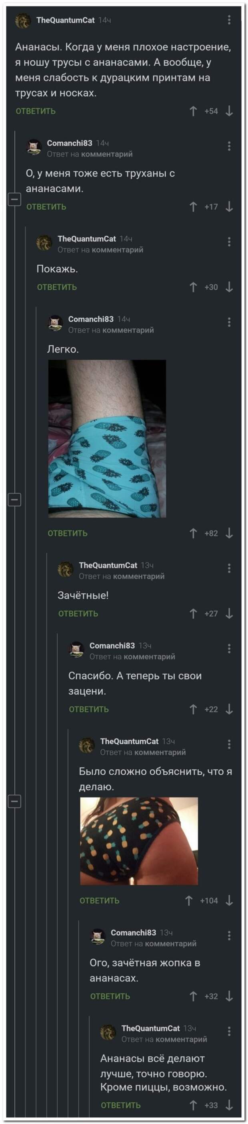Viewport: 248px width, 1124px height.
Task: Open the "комментарий" link under first Comanchi83 reply
Action: [x=107, y=154]
